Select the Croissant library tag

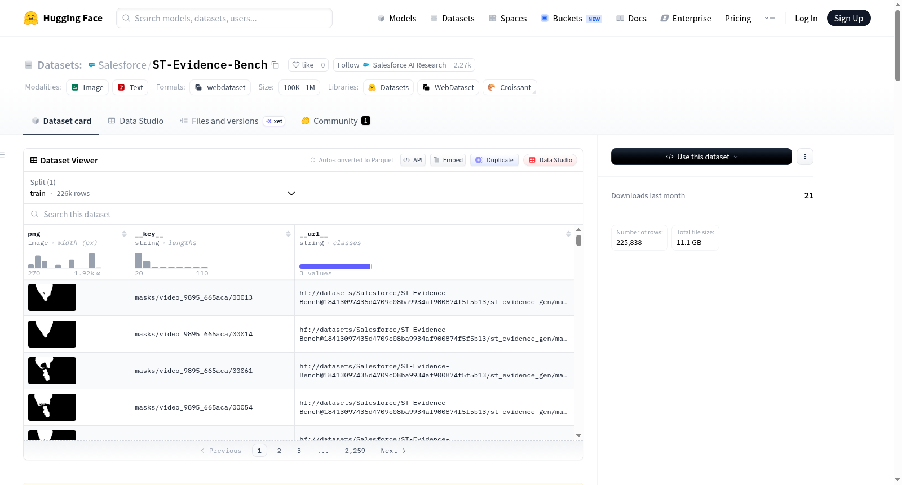510,87
